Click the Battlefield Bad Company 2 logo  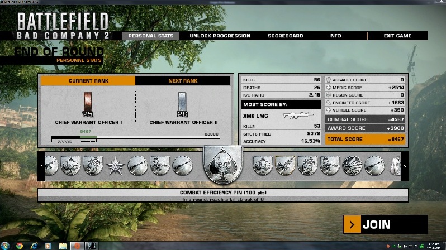point(63,26)
